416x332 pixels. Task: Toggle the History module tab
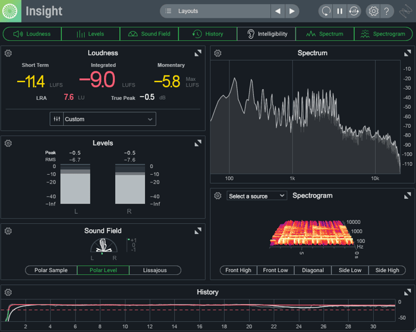(x=208, y=34)
